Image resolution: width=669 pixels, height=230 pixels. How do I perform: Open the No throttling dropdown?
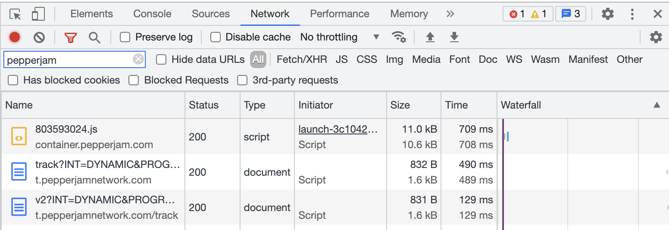[x=340, y=37]
